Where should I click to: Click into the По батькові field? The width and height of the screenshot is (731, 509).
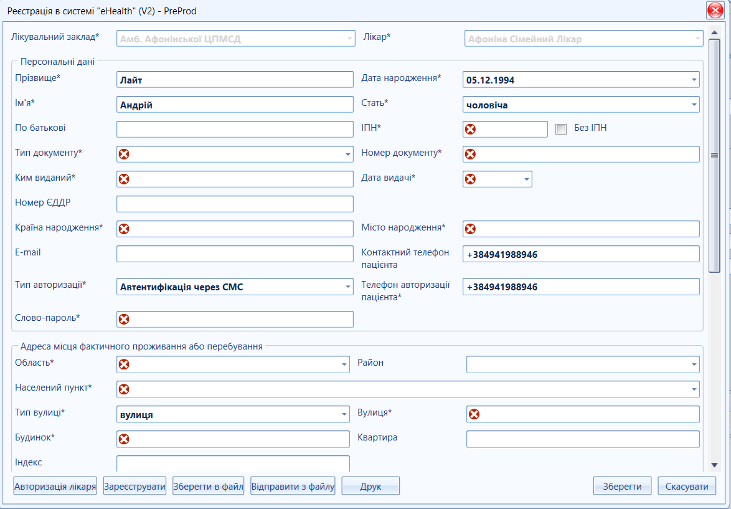pyautogui.click(x=235, y=129)
